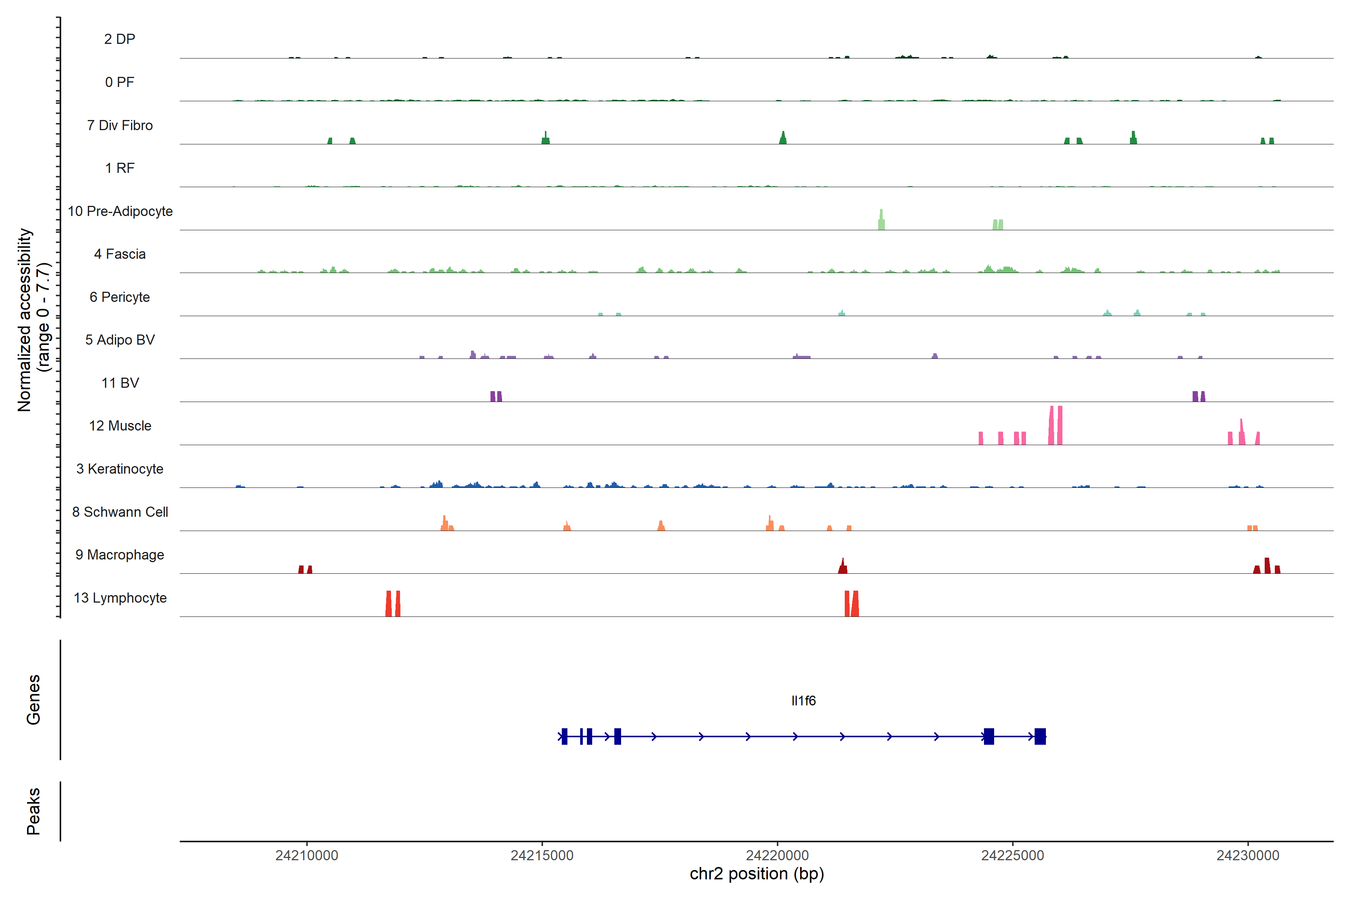Screen dimensions: 1351x900
Task: Click the Genes panel label
Action: [33, 700]
